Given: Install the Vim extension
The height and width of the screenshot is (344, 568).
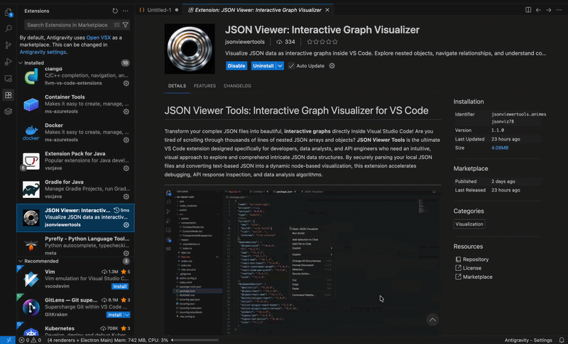Looking at the screenshot, I should point(120,287).
